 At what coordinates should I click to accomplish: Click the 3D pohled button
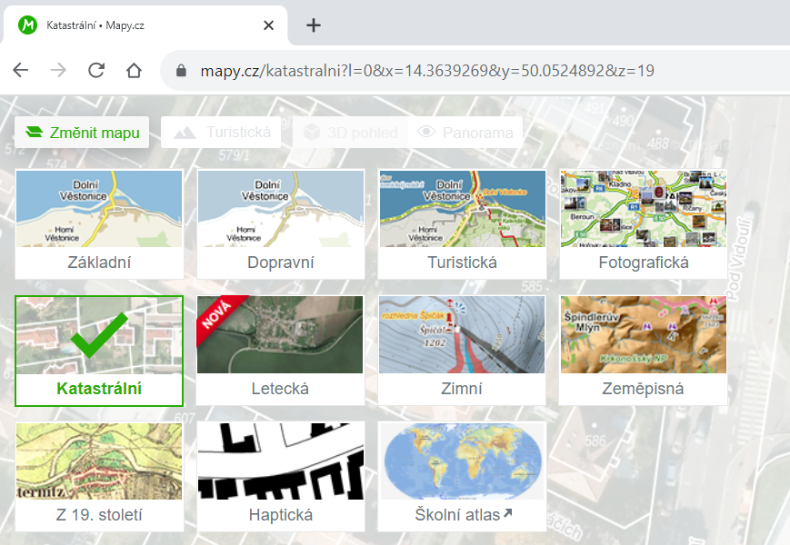point(351,133)
